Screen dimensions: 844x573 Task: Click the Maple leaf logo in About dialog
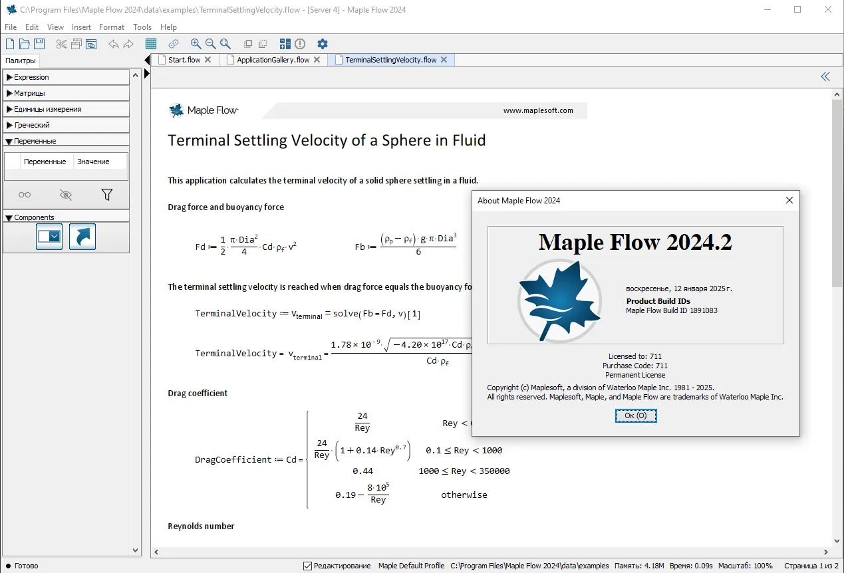[x=559, y=301]
